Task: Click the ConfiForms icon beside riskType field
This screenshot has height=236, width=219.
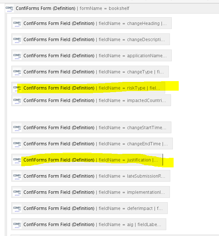Action: click(x=17, y=88)
